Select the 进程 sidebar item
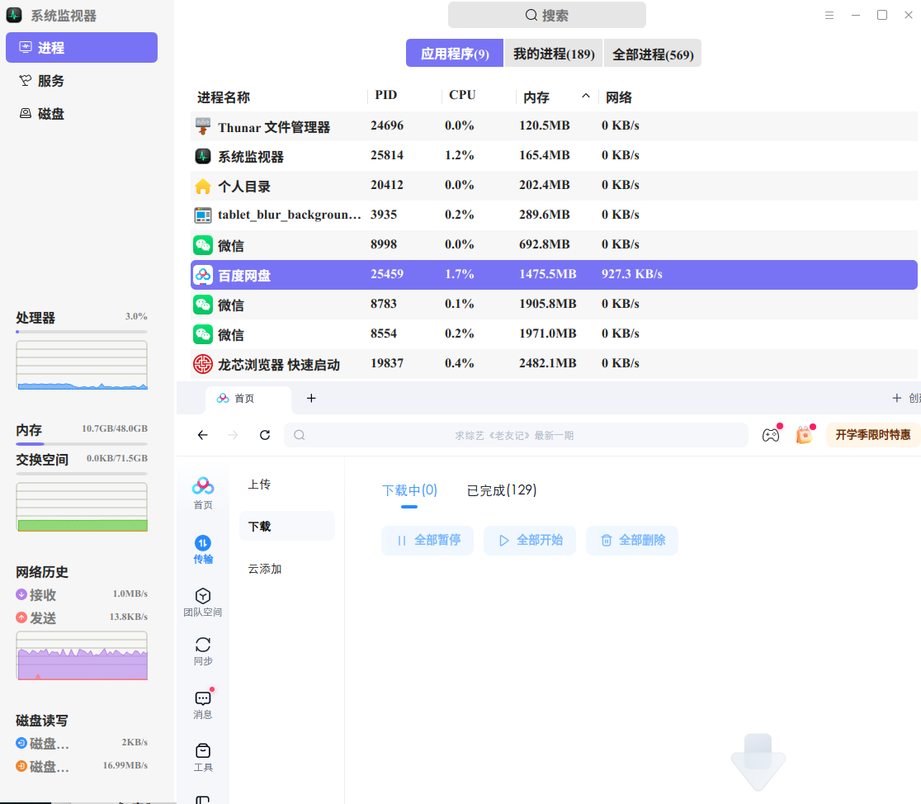The height and width of the screenshot is (804, 921). [x=82, y=48]
